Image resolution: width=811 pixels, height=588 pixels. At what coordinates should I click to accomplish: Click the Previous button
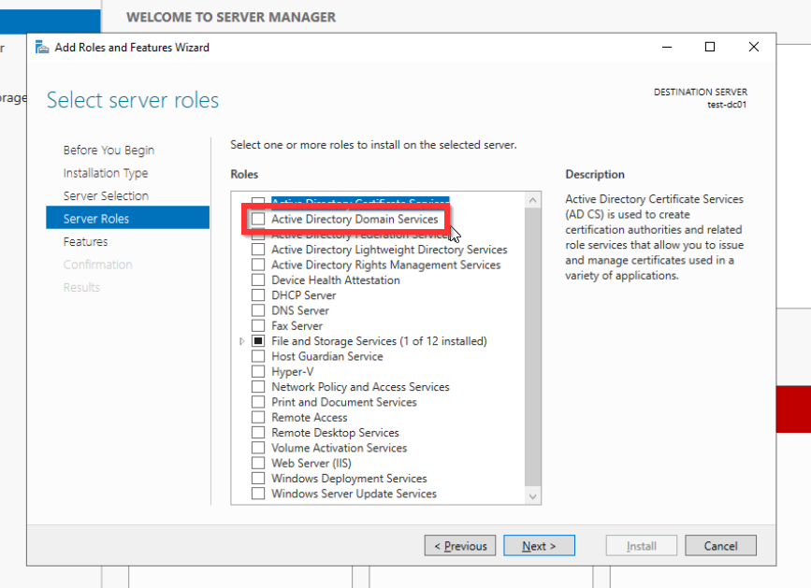coord(460,546)
